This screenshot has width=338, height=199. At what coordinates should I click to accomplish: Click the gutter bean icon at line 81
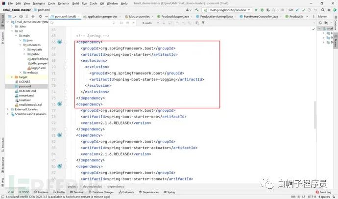click(59, 135)
